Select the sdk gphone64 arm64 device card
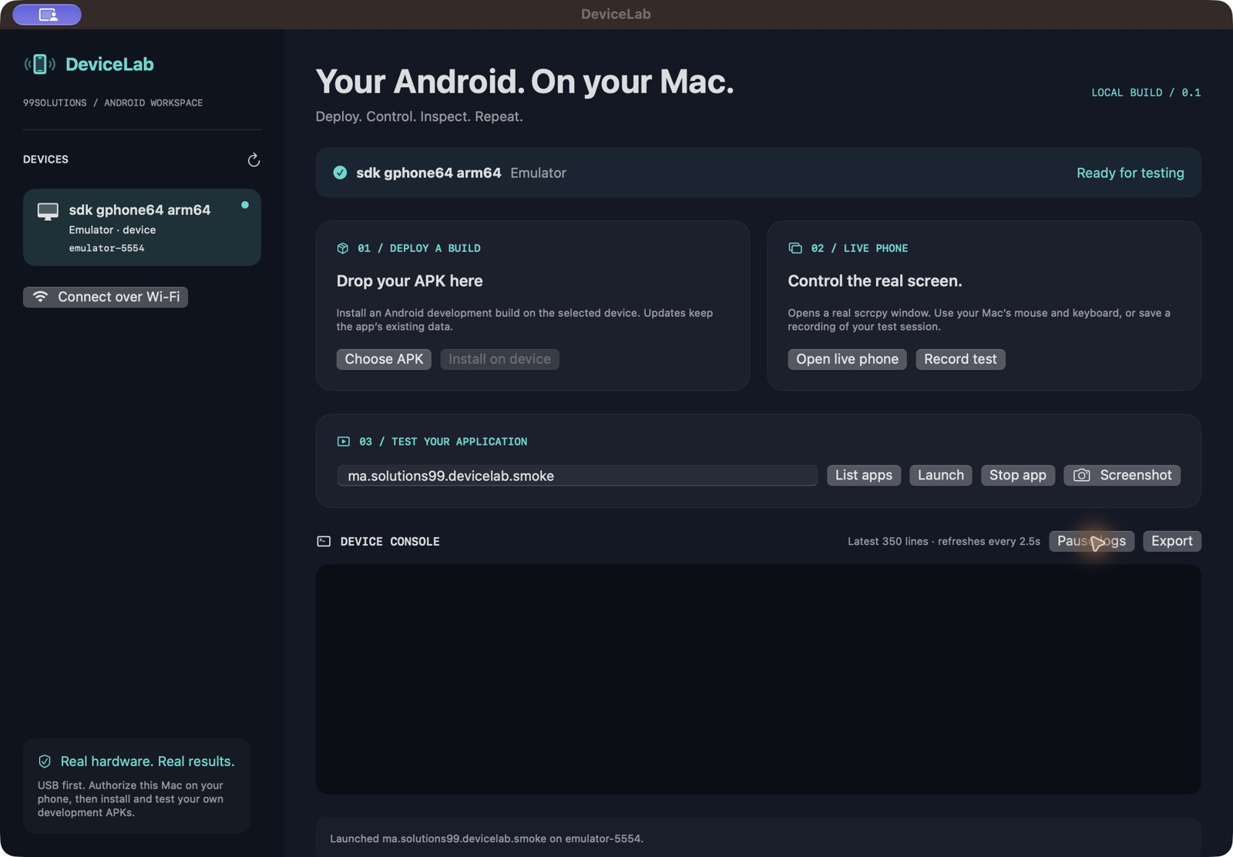Image resolution: width=1233 pixels, height=857 pixels. tap(142, 227)
